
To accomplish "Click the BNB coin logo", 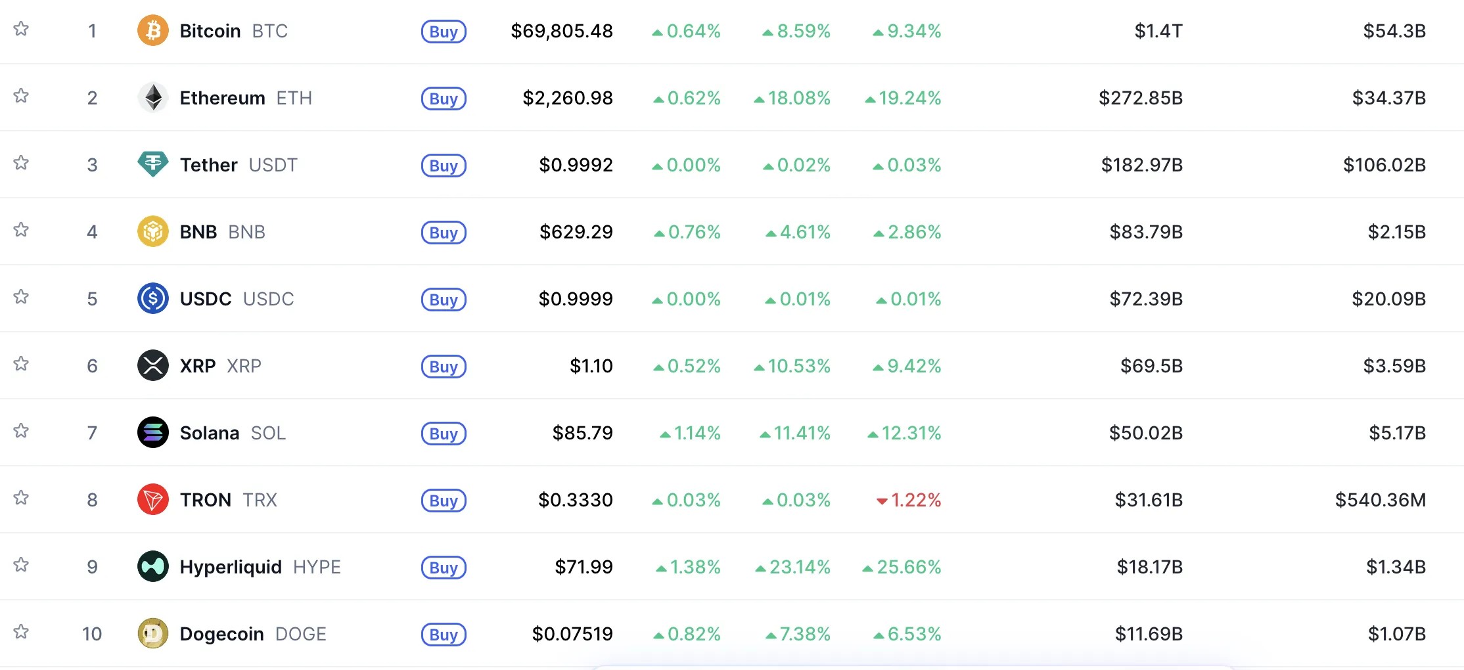I will 153,232.
